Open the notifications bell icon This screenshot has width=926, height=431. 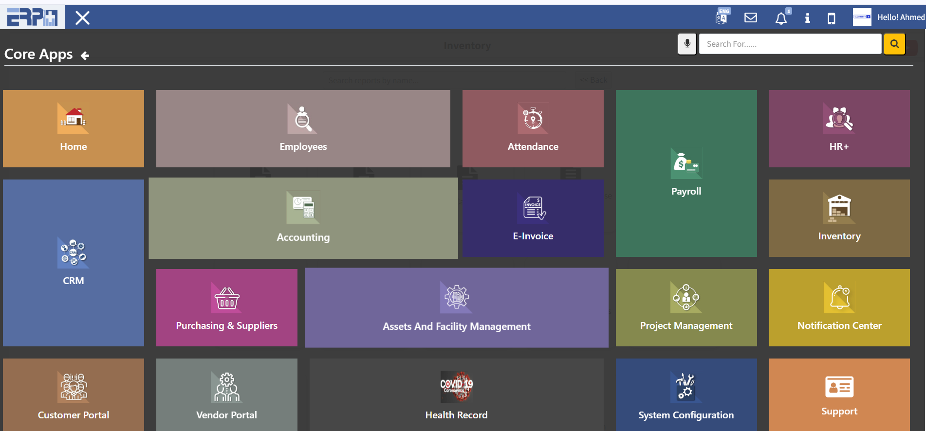tap(781, 18)
